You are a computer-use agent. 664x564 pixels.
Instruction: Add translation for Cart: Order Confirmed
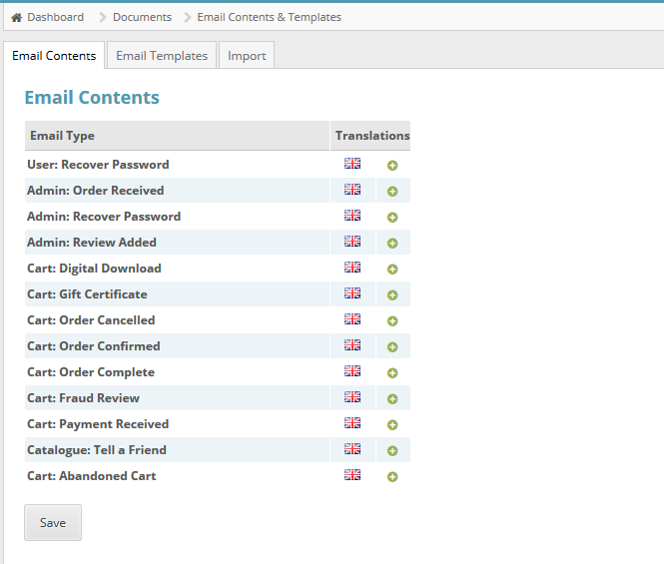[392, 346]
